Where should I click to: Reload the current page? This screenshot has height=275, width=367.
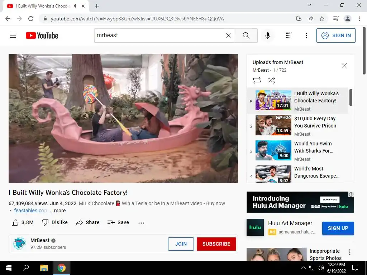pyautogui.click(x=31, y=19)
